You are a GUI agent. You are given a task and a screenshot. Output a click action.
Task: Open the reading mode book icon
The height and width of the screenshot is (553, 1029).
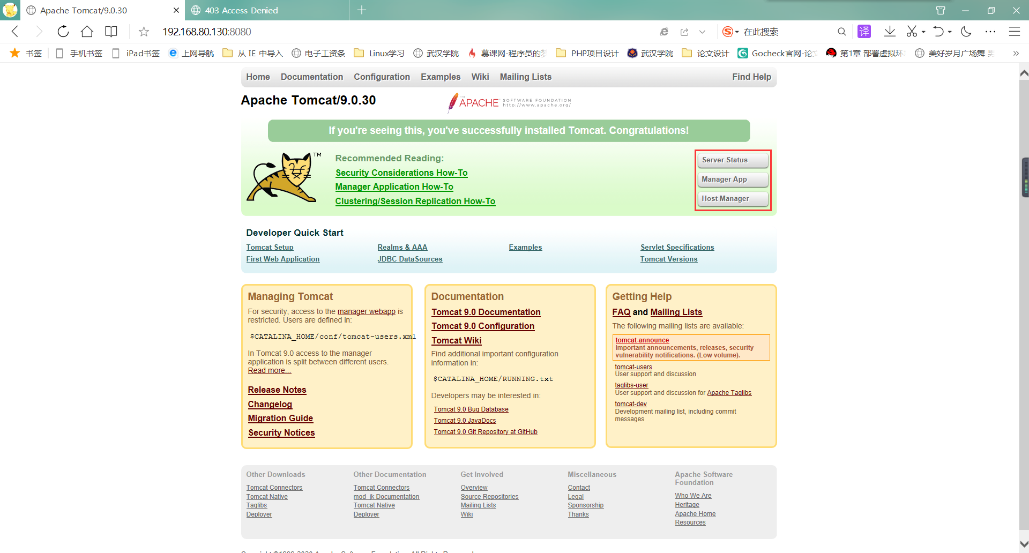tap(111, 32)
